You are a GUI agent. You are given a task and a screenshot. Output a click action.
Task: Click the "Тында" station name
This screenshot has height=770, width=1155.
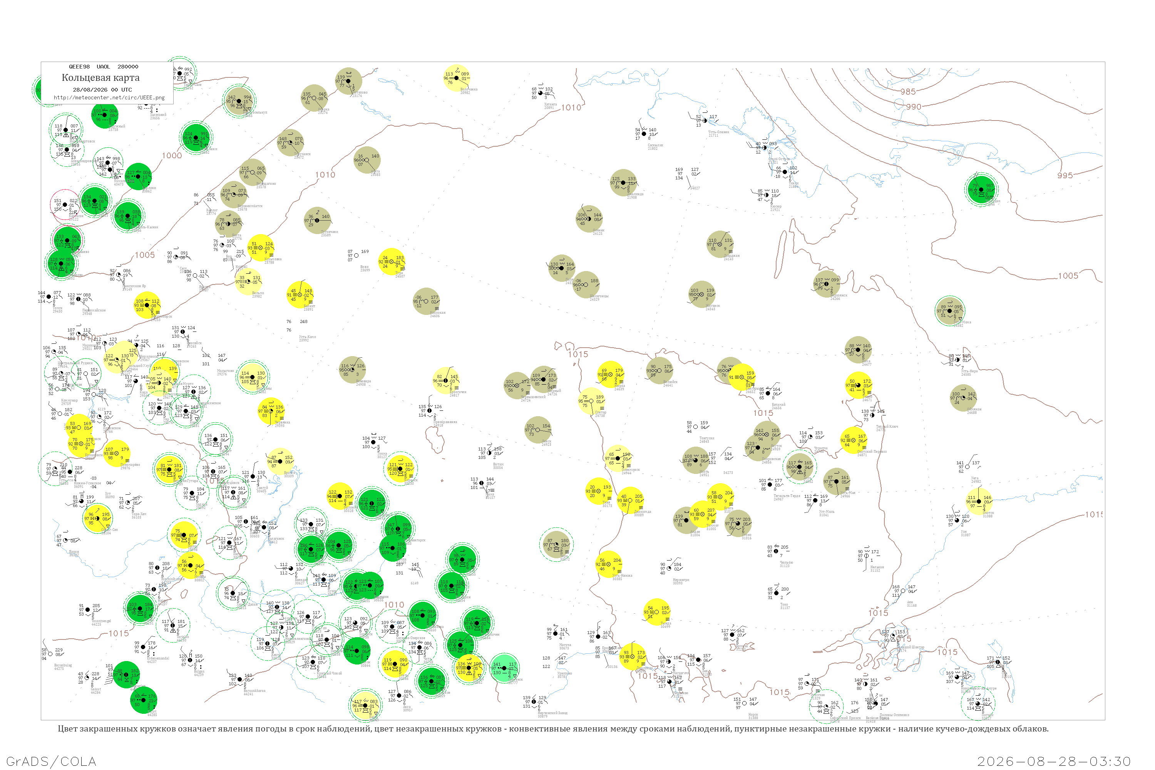tap(666, 623)
